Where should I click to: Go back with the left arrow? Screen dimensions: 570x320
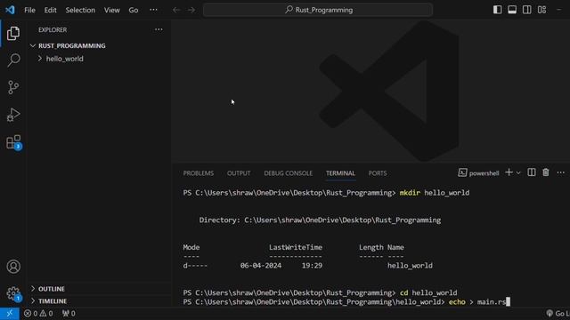176,10
